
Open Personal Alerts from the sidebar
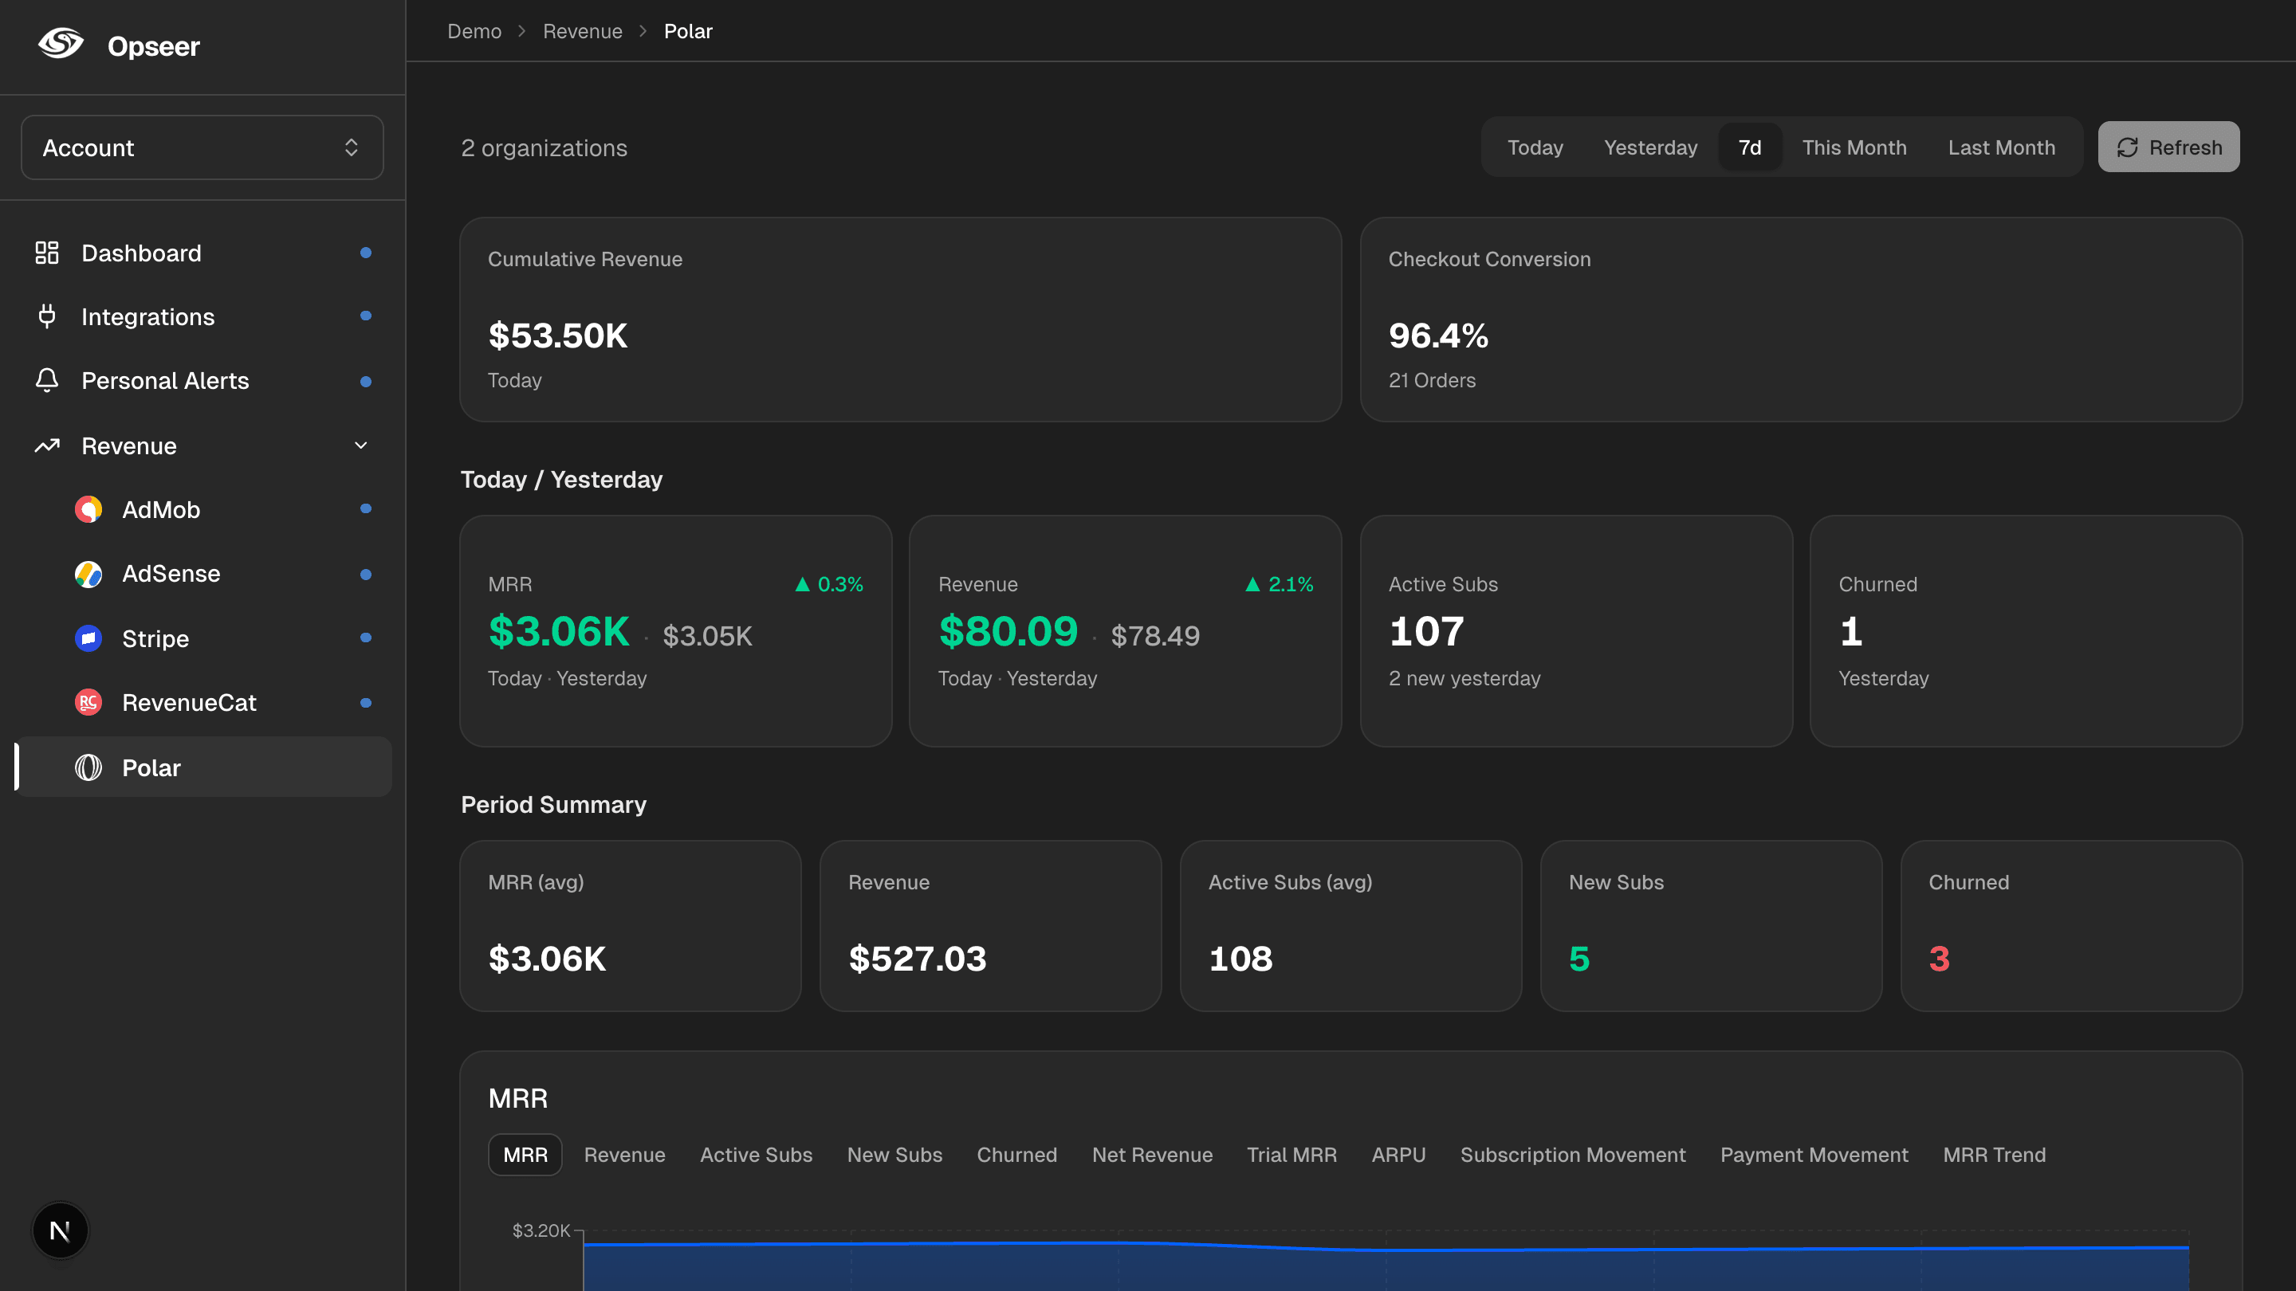click(202, 380)
